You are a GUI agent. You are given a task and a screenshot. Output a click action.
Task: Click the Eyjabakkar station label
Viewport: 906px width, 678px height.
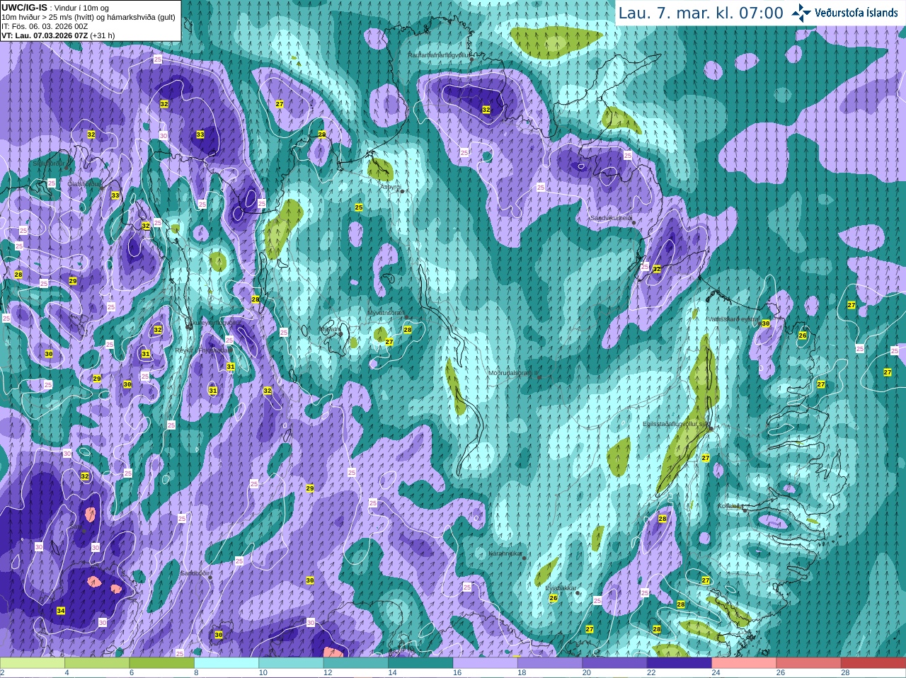pyautogui.click(x=561, y=588)
